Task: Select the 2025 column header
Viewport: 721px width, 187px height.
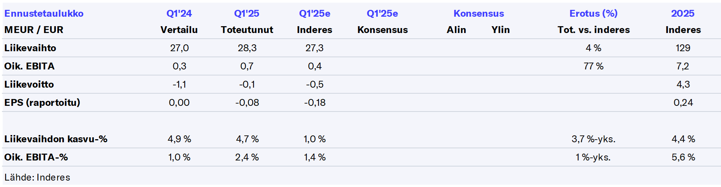Action: (683, 14)
